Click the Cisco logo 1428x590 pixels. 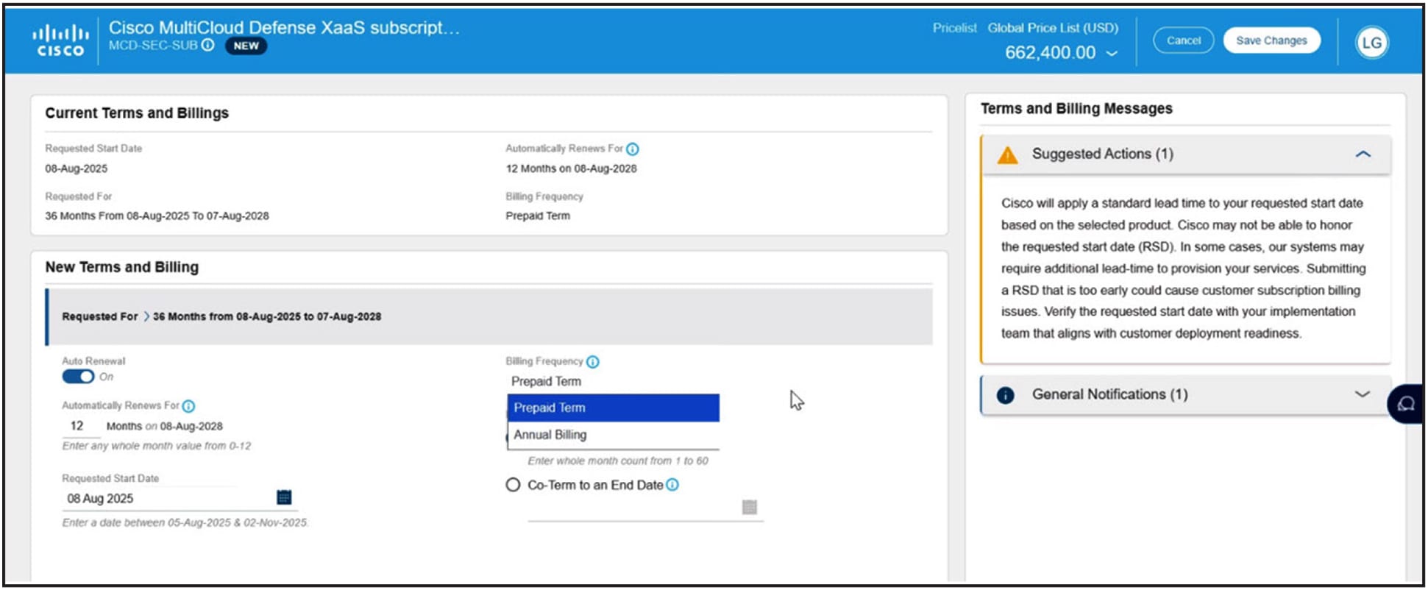[60, 41]
